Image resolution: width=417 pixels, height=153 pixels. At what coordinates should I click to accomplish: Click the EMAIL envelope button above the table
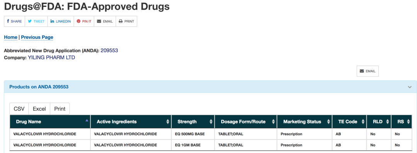368,71
